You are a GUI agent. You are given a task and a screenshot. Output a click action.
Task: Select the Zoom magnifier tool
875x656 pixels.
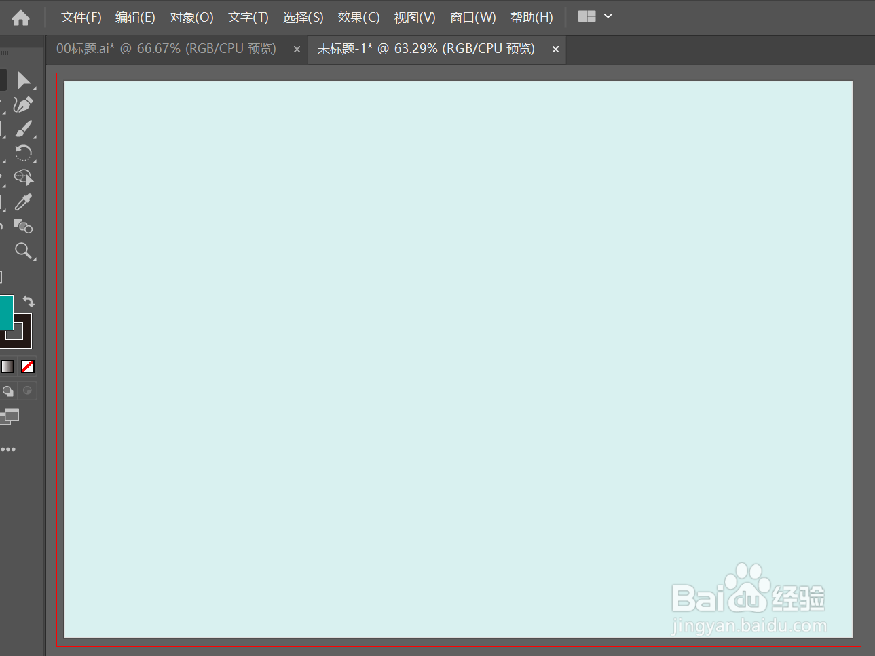coord(24,251)
